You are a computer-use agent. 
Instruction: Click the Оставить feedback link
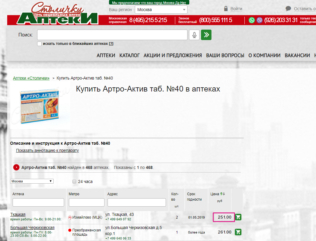pos(305,9)
